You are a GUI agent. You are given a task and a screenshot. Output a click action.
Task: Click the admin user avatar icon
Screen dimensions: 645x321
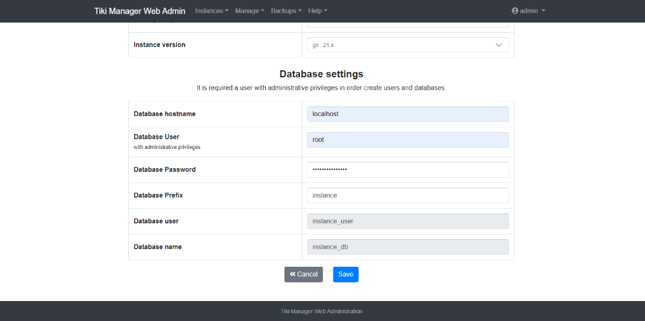click(515, 11)
